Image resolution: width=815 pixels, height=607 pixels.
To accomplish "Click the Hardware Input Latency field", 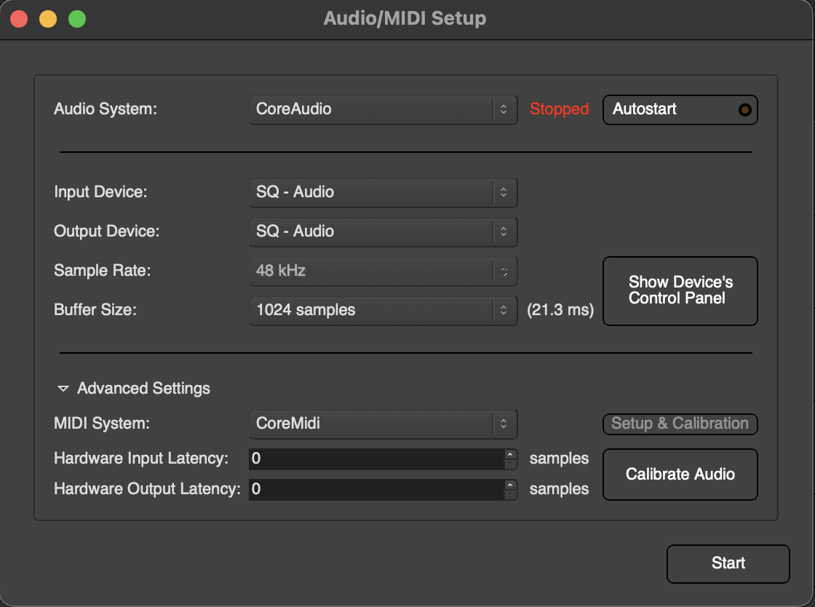I will click(375, 459).
